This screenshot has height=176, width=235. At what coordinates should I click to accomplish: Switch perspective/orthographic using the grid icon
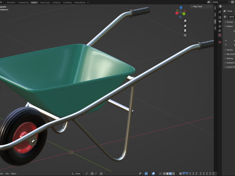pos(185,35)
